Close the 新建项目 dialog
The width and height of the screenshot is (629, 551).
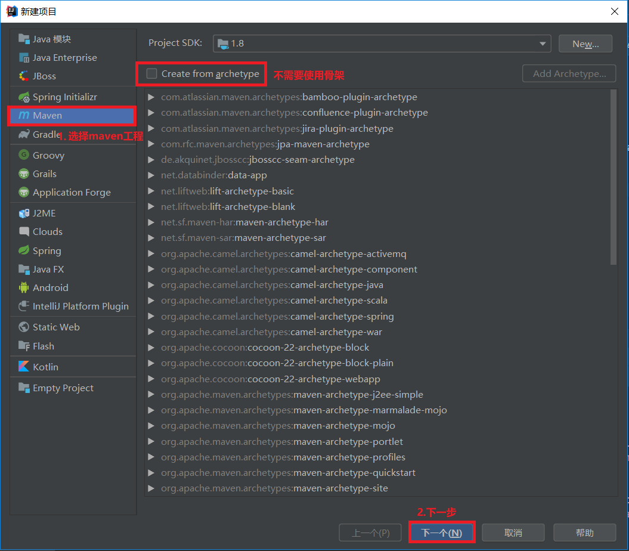pos(615,11)
